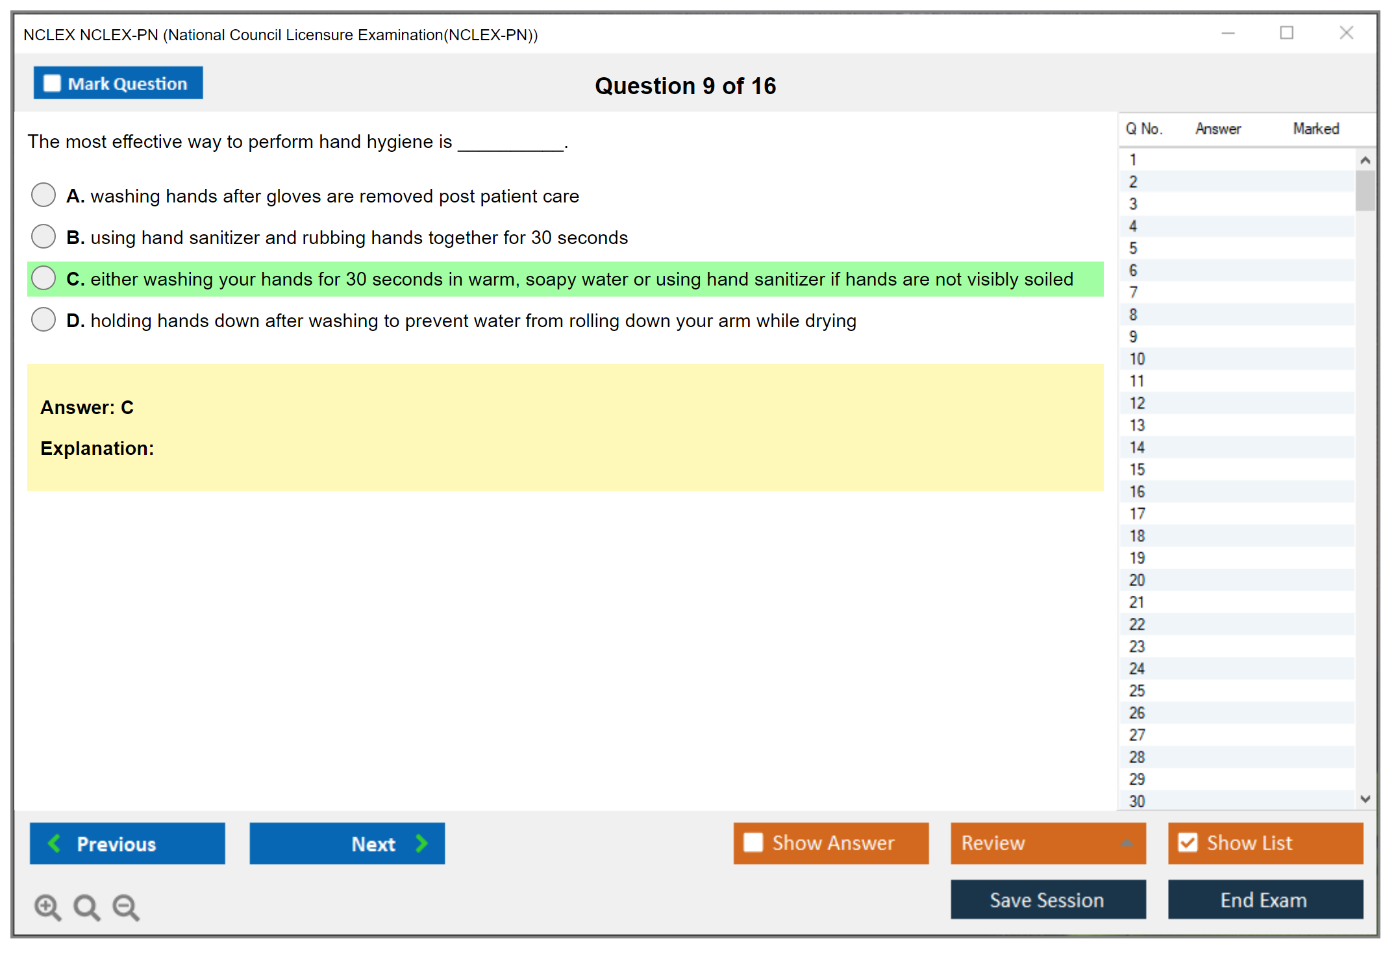Save the current session

coord(1047,899)
